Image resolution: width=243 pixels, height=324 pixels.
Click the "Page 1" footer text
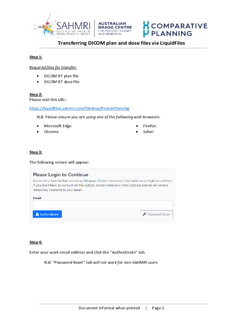[158, 308]
